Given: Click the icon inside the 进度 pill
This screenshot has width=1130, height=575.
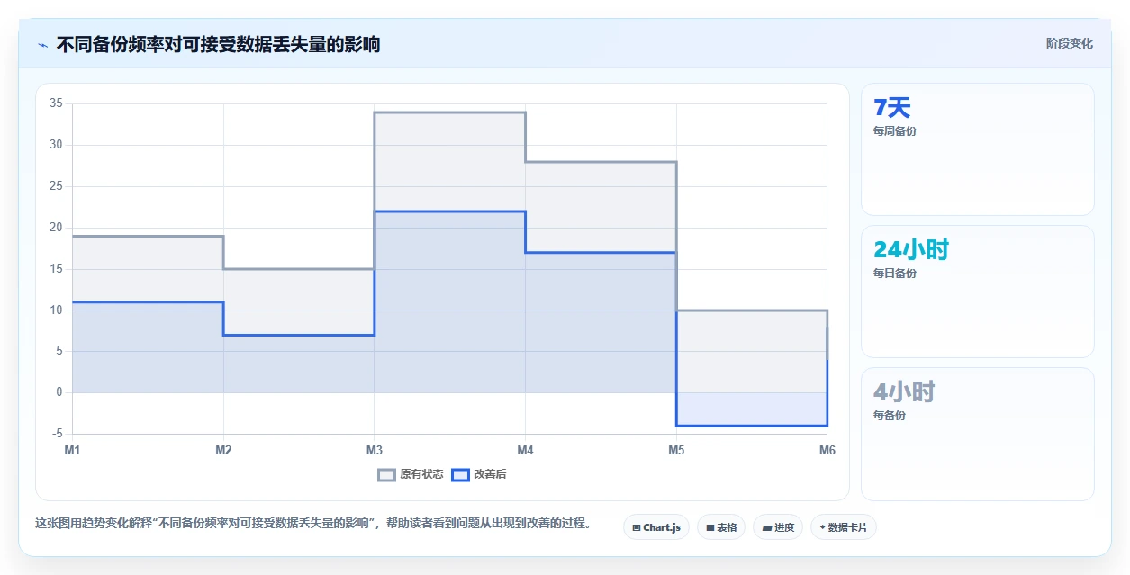Looking at the screenshot, I should pos(766,528).
